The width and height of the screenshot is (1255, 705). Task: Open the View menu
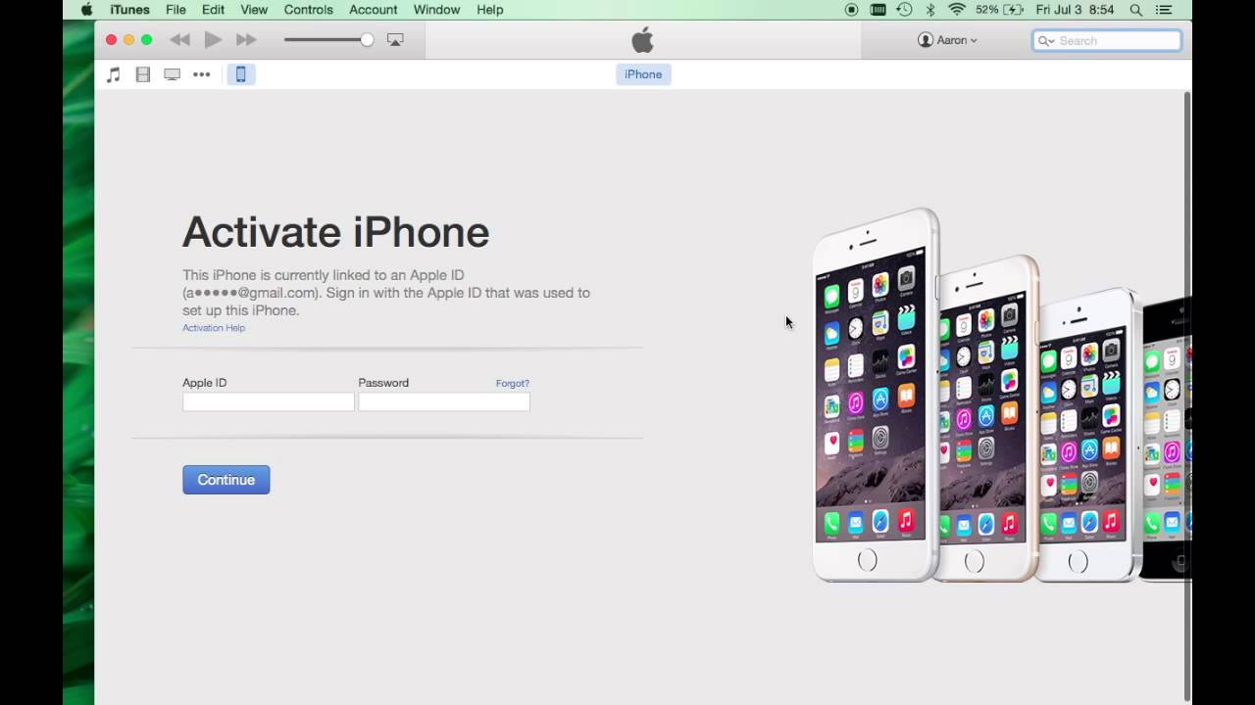point(254,10)
